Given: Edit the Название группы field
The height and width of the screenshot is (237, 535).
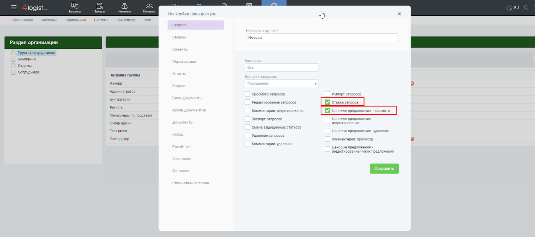Looking at the screenshot, I should point(322,38).
